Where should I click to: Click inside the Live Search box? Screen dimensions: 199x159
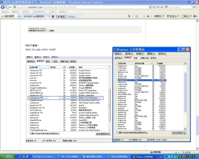178,7
